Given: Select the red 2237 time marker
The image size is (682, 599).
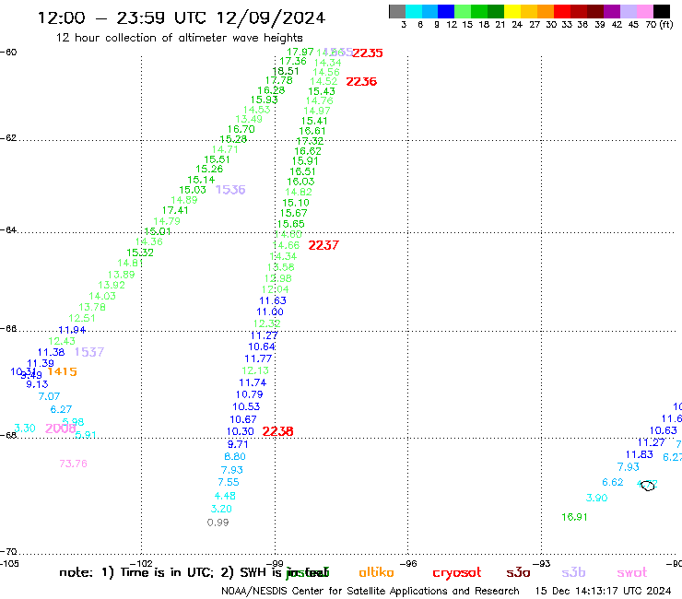Looking at the screenshot, I should click(x=323, y=245).
